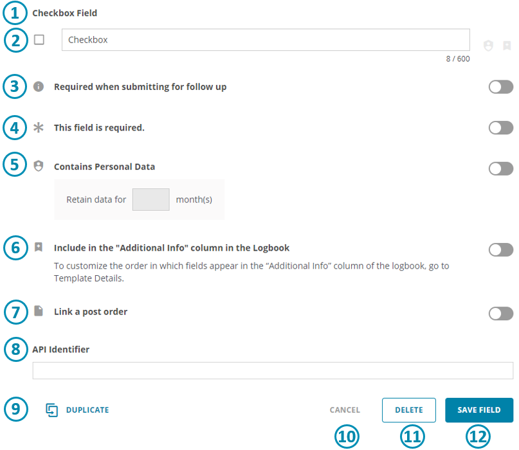Click the Checkbox label text field
Screen dimensions: 519x450
point(266,40)
